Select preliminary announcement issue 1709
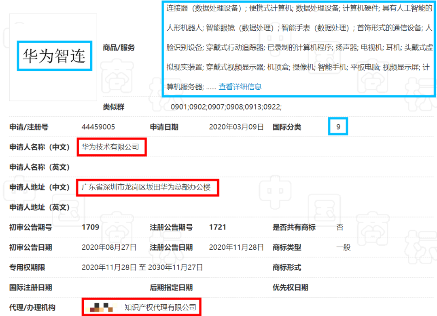 tap(90, 227)
